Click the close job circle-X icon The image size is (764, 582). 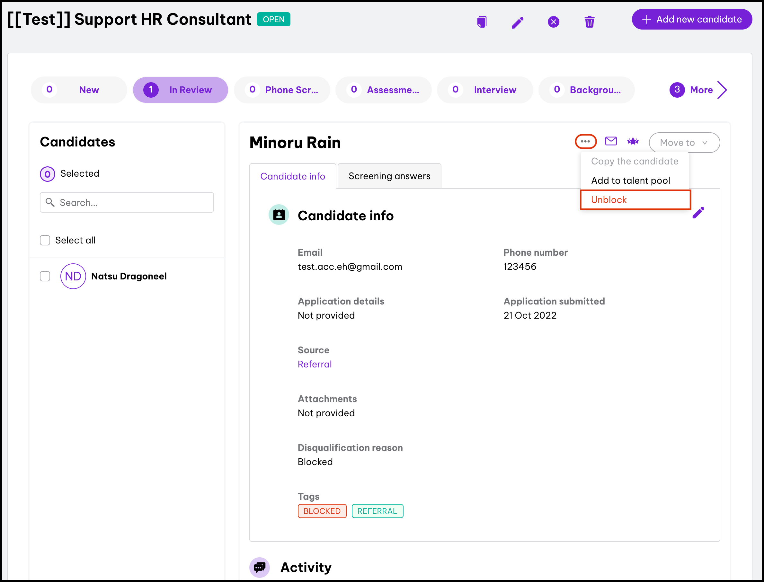click(x=553, y=22)
